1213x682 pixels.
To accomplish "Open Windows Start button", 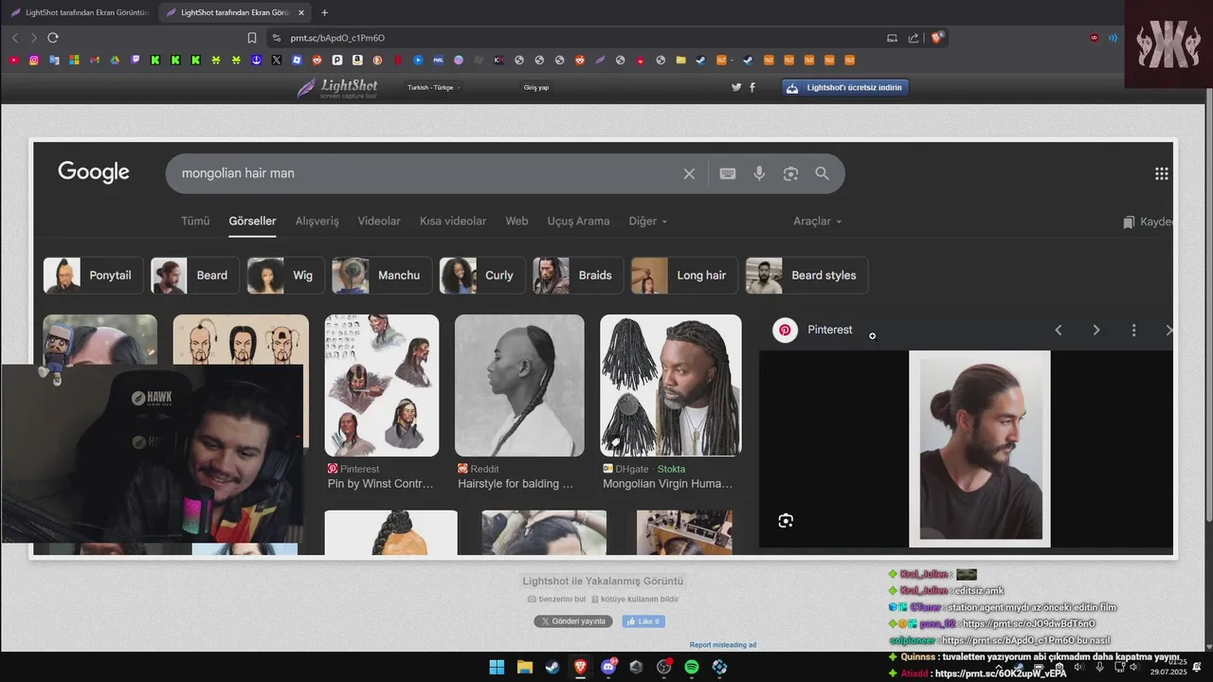I will pyautogui.click(x=497, y=667).
